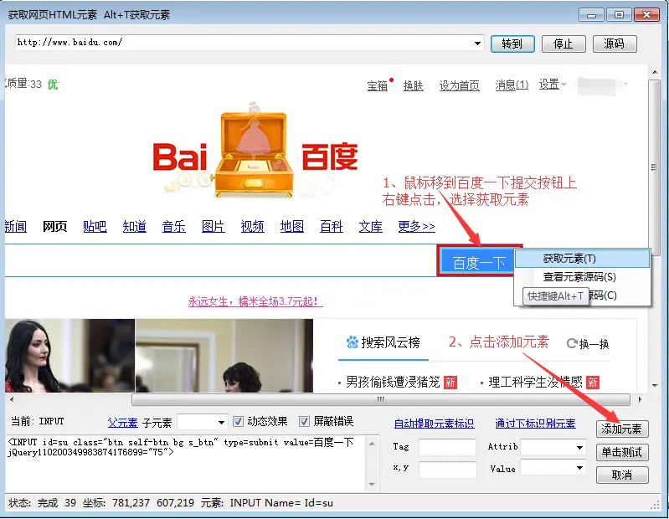Screen dimensions: 669x519
Task: Click the 自动提取元素标识 link
Action: click(x=434, y=424)
